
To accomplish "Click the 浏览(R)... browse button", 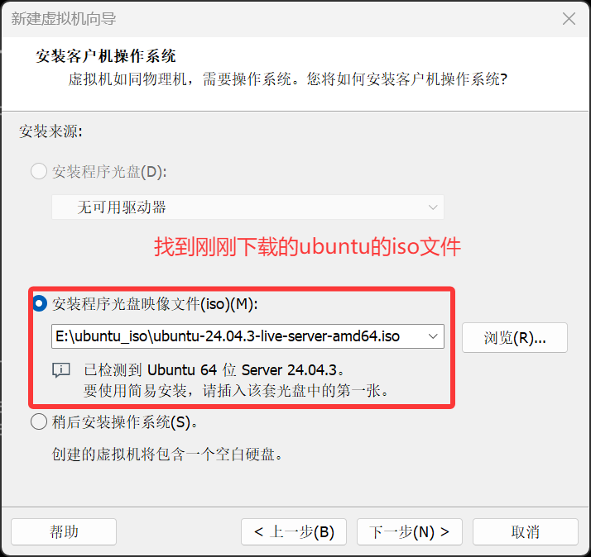I will point(515,337).
